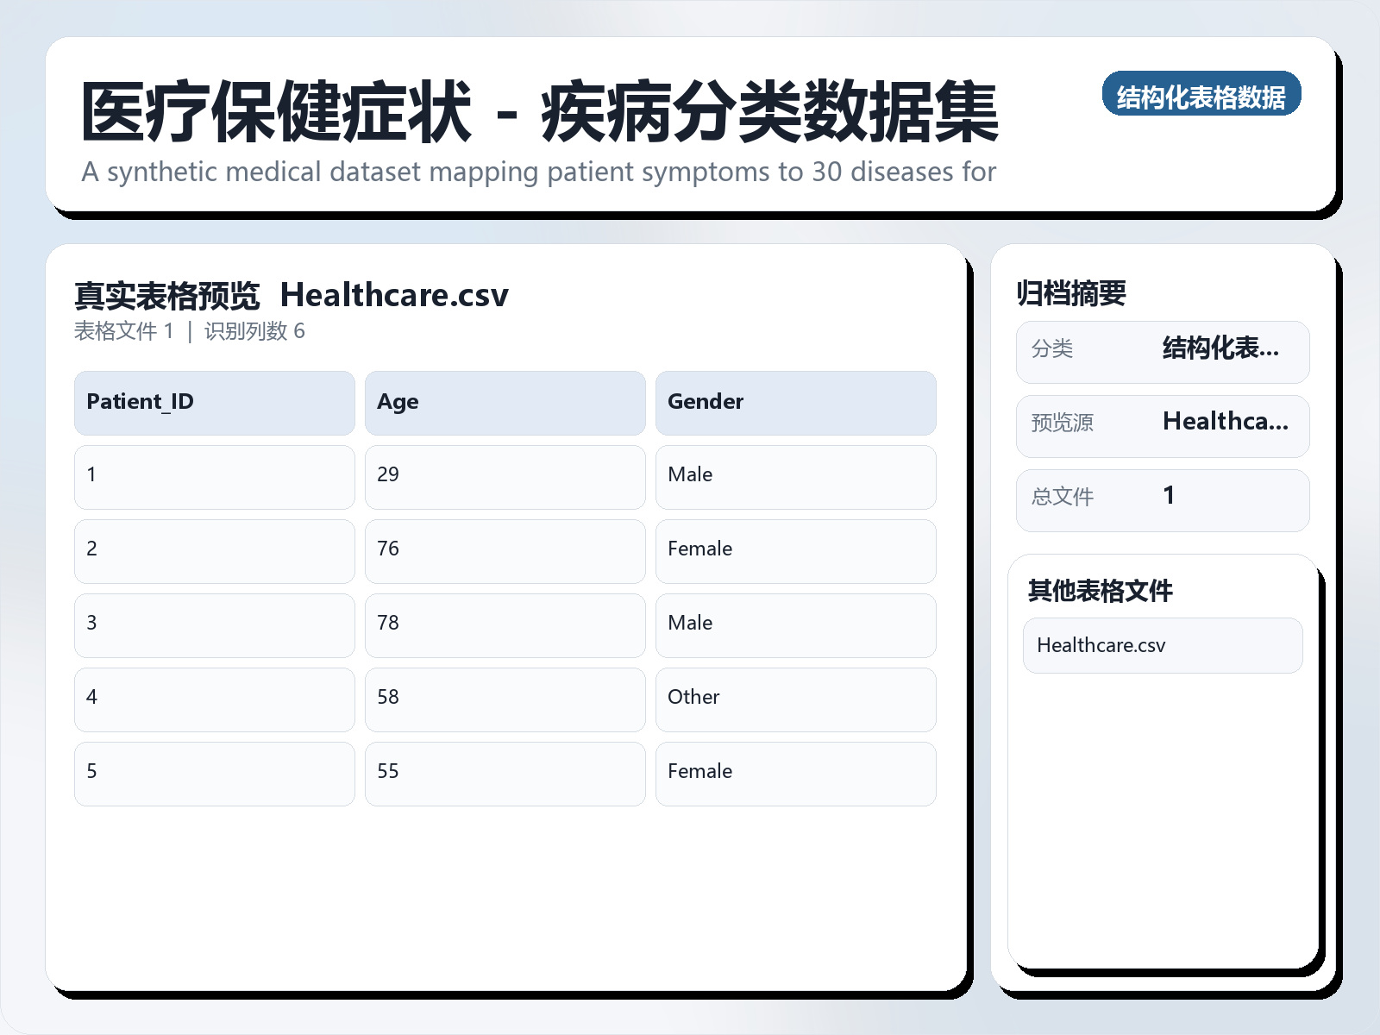Select the Age column header
This screenshot has height=1035, width=1380.
coord(505,402)
